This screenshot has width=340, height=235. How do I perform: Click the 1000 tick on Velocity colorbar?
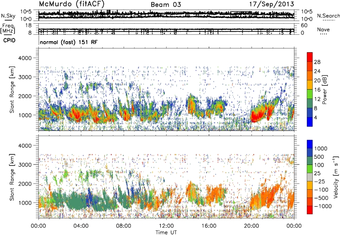point(321,148)
